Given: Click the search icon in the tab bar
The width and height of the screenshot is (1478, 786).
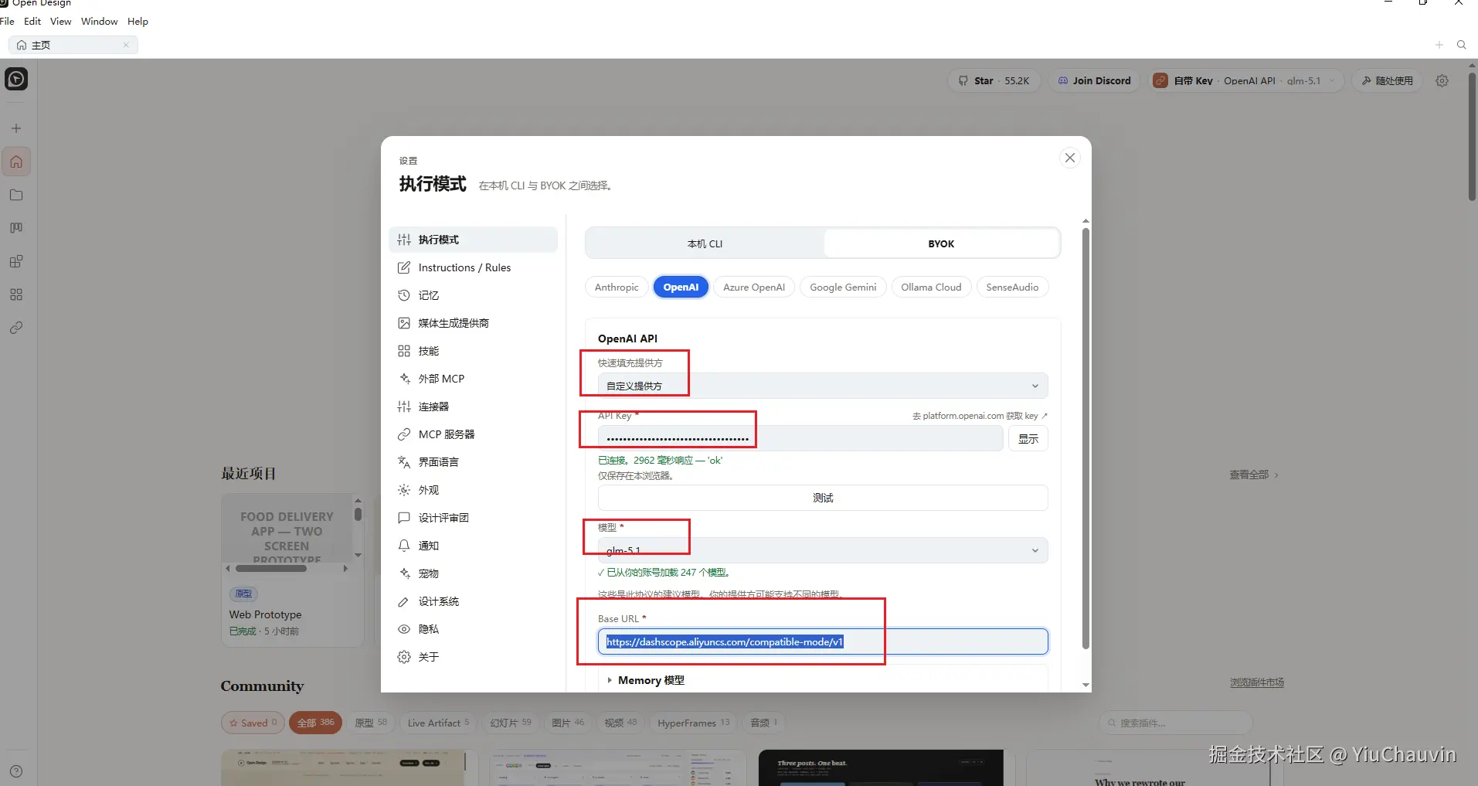Looking at the screenshot, I should (1461, 45).
